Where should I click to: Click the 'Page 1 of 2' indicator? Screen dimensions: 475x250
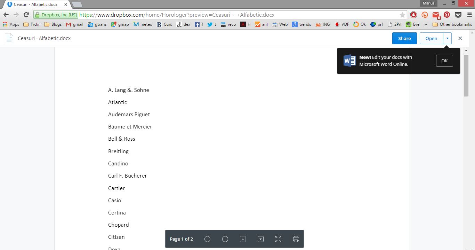point(181,239)
